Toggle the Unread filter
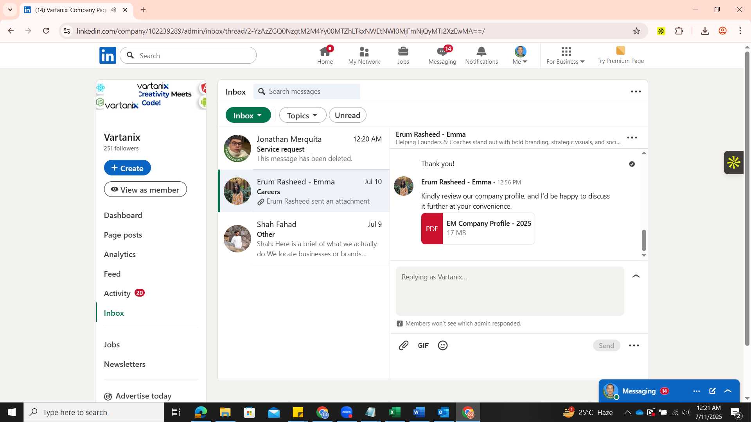751x422 pixels. [x=348, y=115]
